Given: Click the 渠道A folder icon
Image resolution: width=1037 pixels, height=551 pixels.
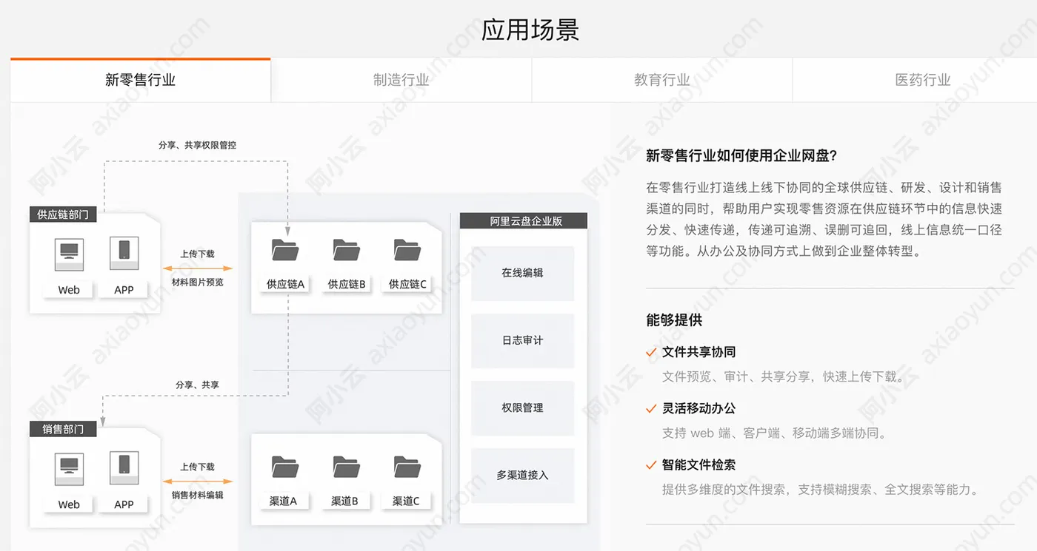Looking at the screenshot, I should tap(284, 468).
